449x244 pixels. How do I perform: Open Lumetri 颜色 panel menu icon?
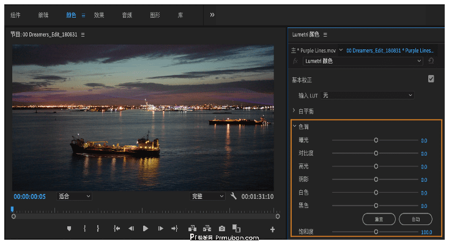(325, 35)
